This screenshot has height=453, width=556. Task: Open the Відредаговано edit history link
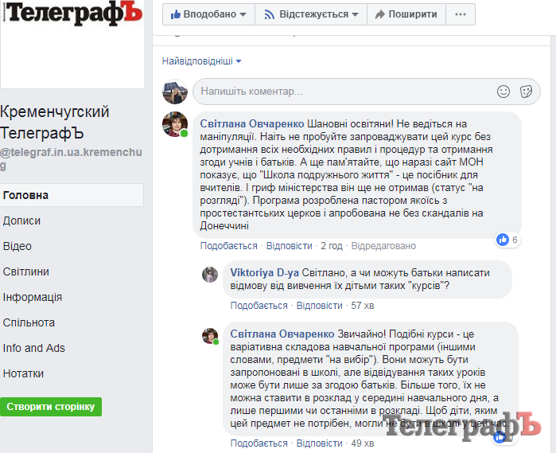pos(383,246)
